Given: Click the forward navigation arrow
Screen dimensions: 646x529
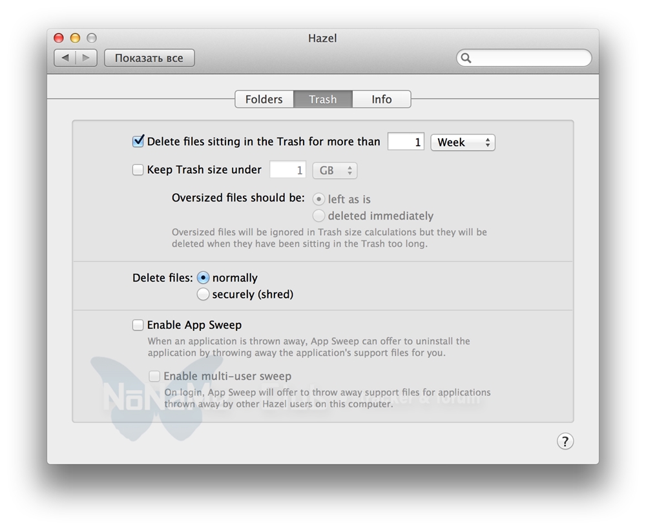Looking at the screenshot, I should (x=86, y=58).
